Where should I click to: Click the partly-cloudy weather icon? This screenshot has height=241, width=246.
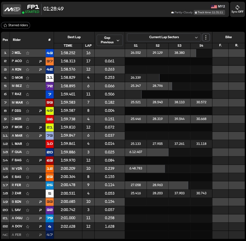pyautogui.click(x=173, y=13)
